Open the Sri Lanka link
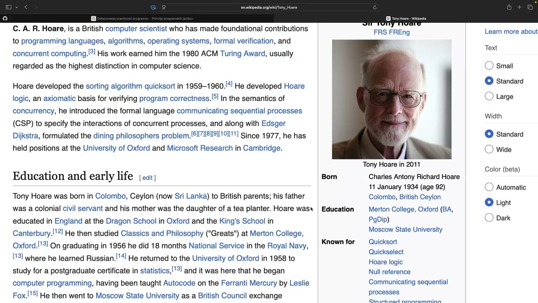538x303 pixels. [191, 196]
